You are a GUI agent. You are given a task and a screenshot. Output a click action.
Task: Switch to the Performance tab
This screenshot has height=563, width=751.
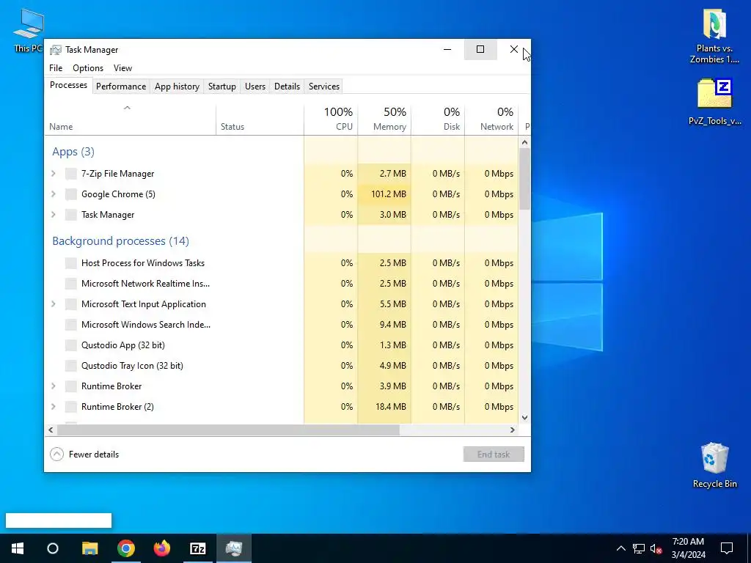[x=121, y=87]
